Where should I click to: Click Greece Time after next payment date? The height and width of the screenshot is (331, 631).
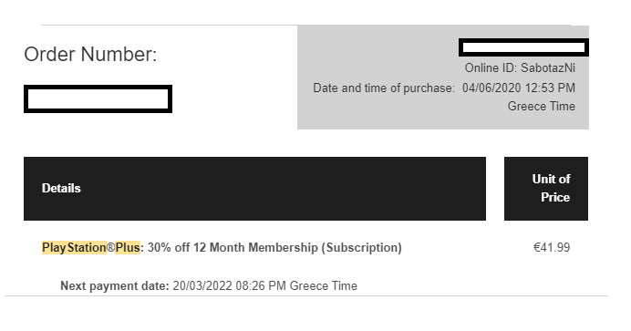point(324,286)
